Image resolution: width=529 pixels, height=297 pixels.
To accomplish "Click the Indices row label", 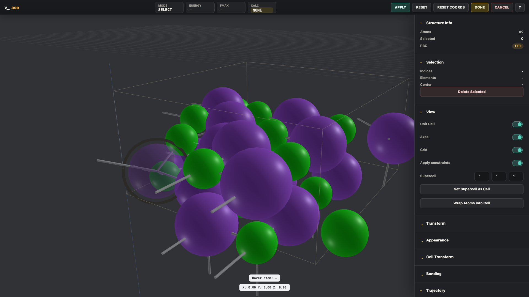I will pyautogui.click(x=426, y=71).
